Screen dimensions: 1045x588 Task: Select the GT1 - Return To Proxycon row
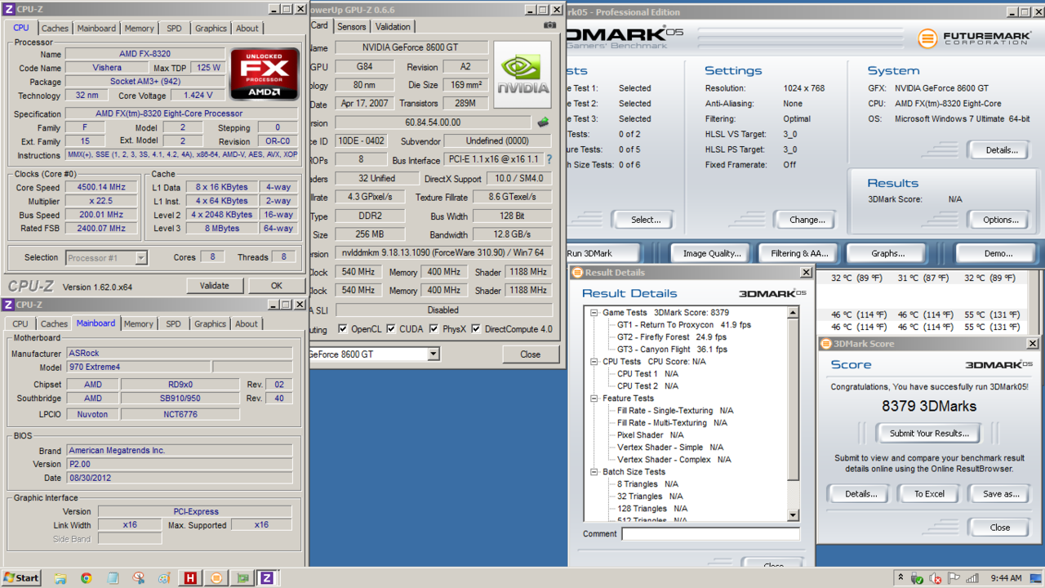(683, 325)
